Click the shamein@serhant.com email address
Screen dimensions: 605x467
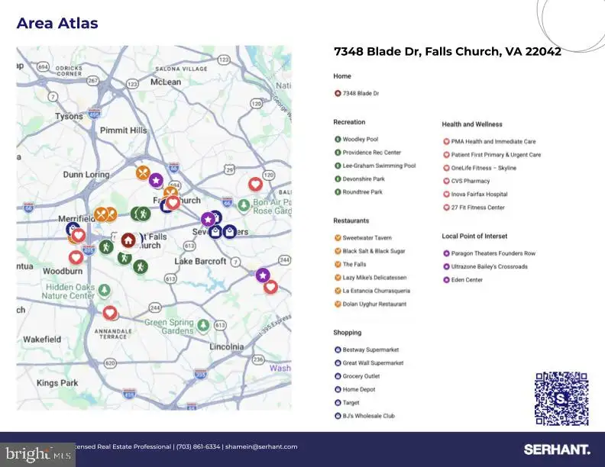tap(261, 446)
